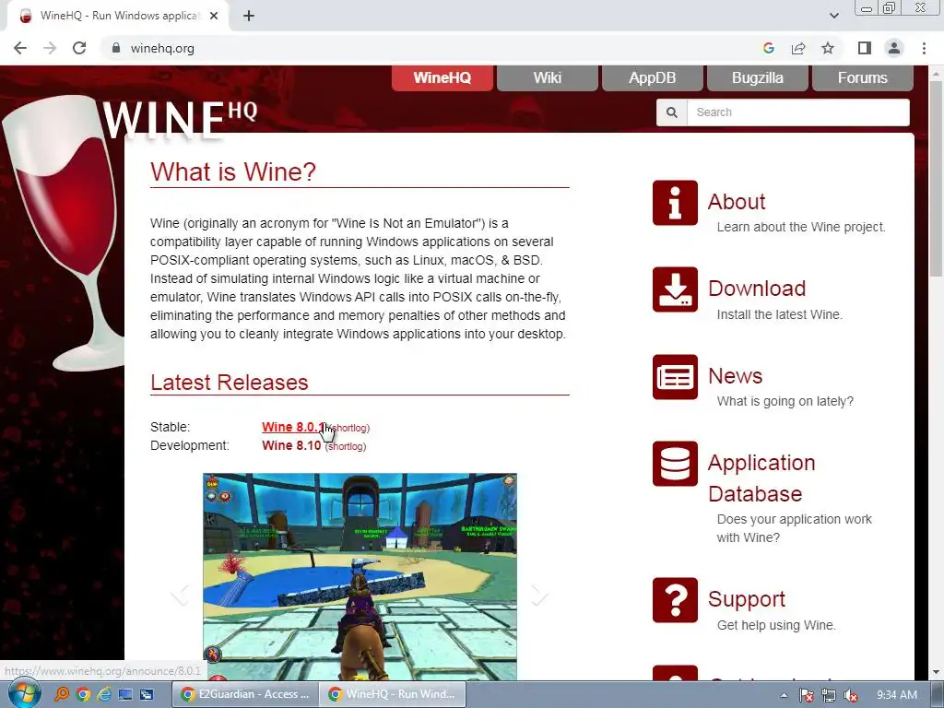Bookmark the page with star icon
Screen dimensions: 944x708
pos(828,48)
